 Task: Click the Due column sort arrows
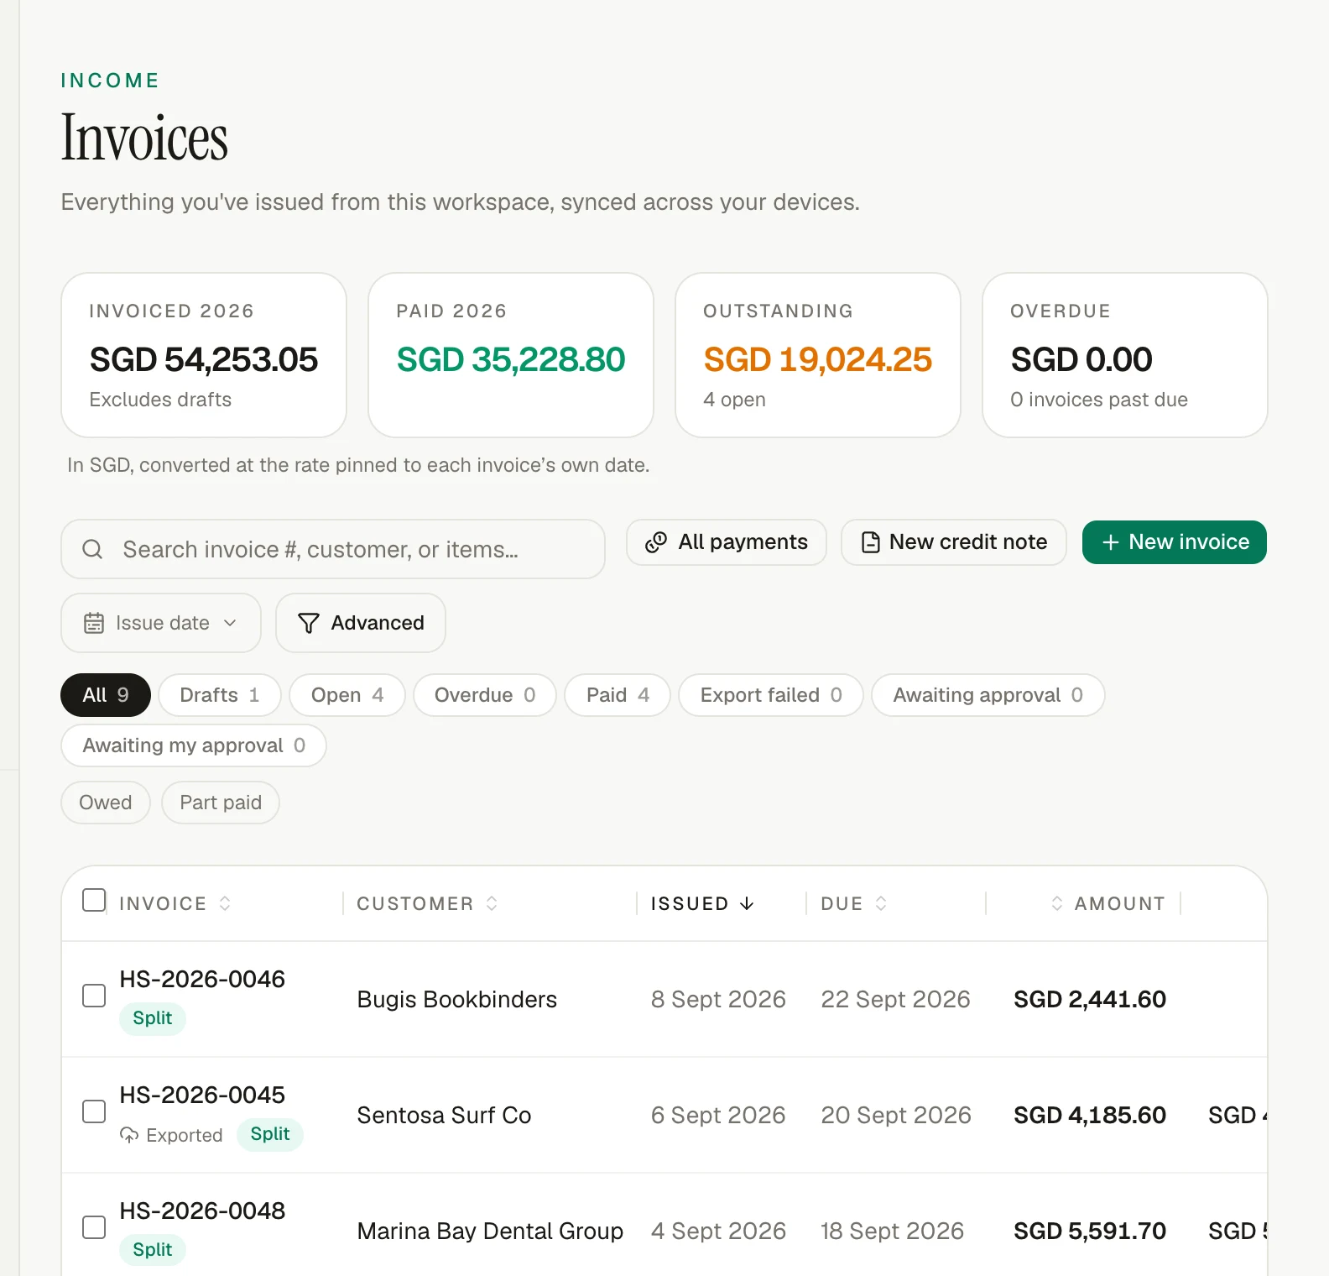click(x=881, y=903)
